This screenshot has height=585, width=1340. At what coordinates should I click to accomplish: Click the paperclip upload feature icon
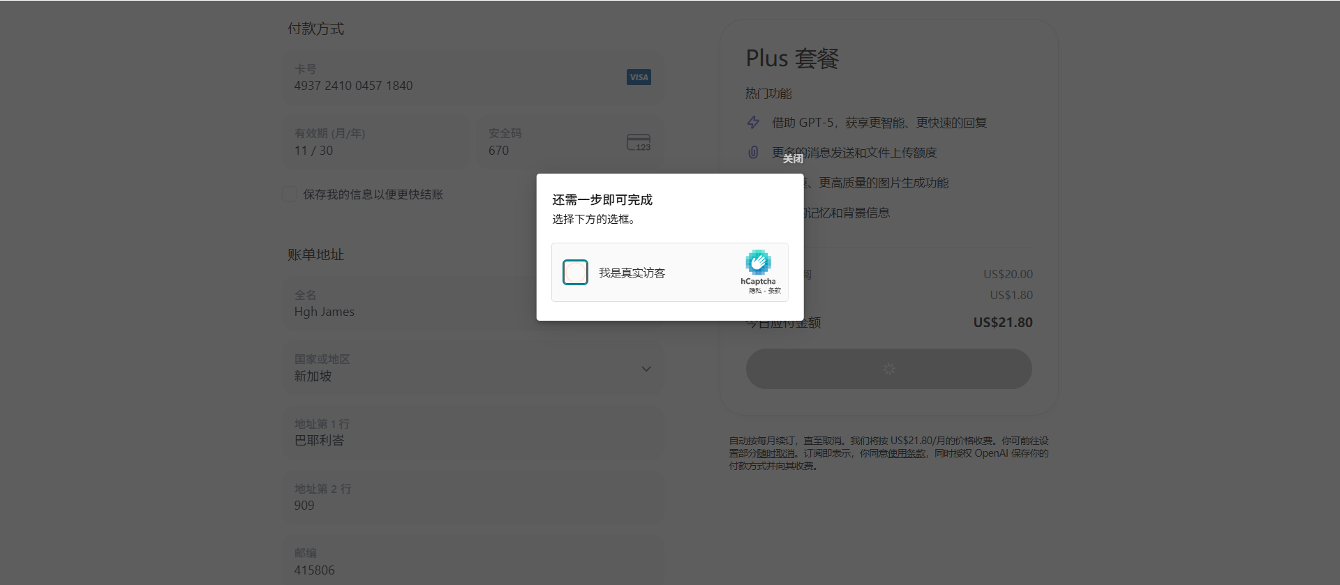point(753,152)
